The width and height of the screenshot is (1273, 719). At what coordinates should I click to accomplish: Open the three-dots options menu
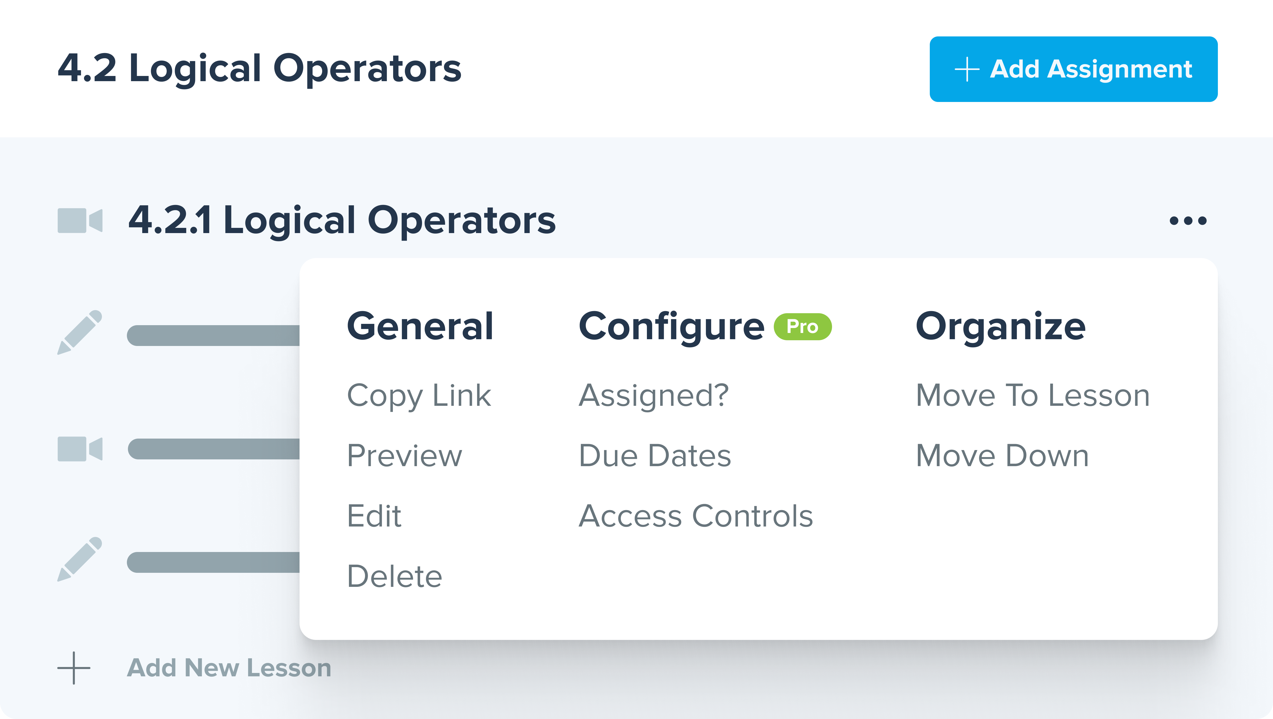coord(1187,221)
